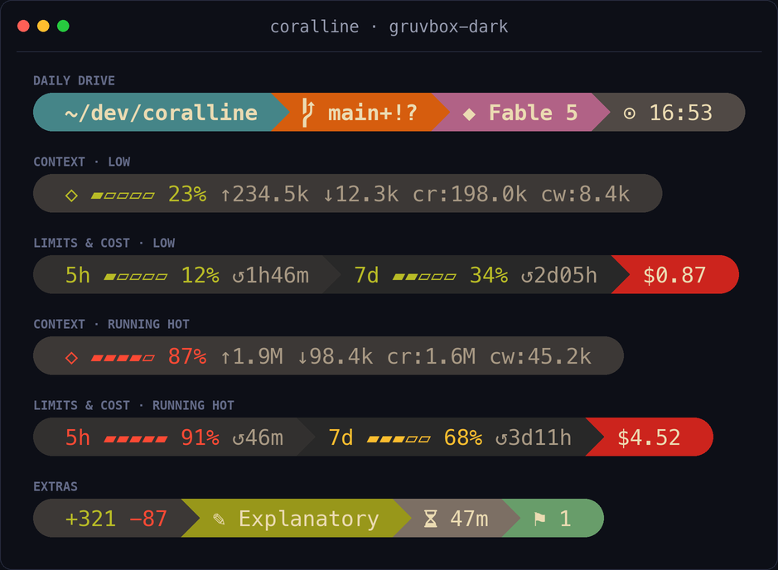The width and height of the screenshot is (778, 570).
Task: Click the reset icon before 3d11h
Action: 501,438
